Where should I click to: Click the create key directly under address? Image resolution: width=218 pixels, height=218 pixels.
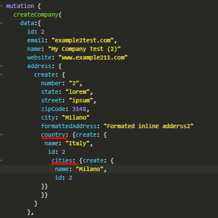point(44,74)
